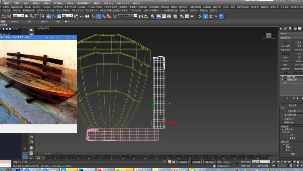Screen dimensions: 303x171
Task: Click the 0 / 100 timeline slider
Action: [x=48, y=154]
